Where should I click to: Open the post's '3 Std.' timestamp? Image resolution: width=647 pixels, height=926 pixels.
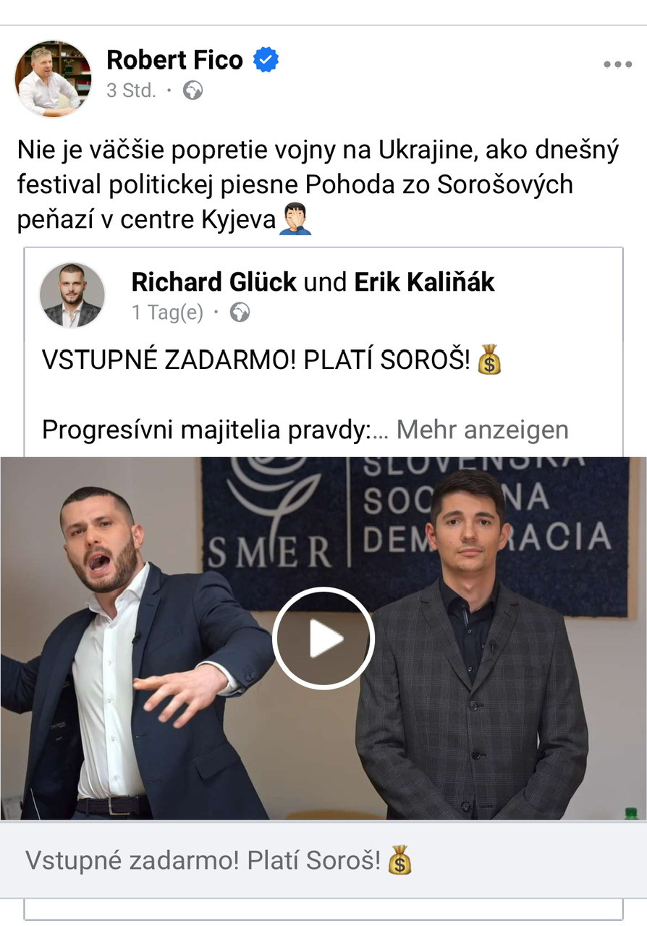[131, 91]
